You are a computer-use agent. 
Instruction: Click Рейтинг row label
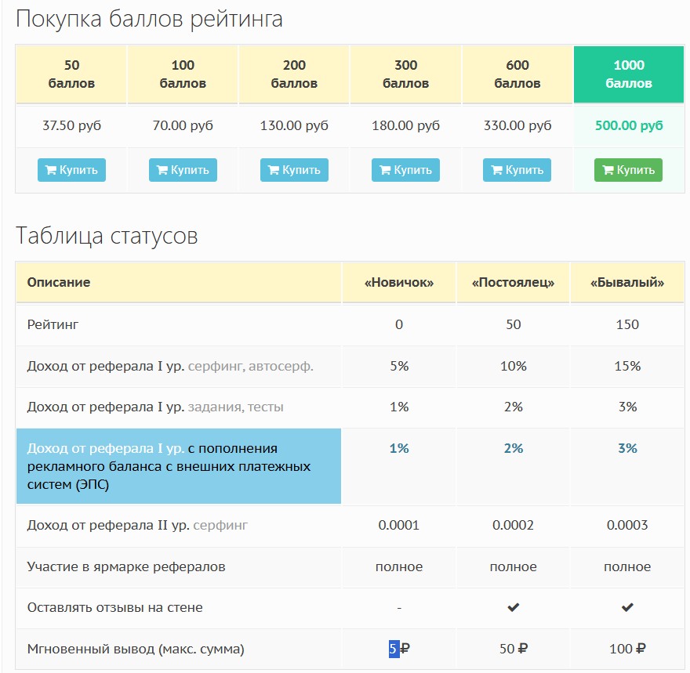click(x=53, y=324)
